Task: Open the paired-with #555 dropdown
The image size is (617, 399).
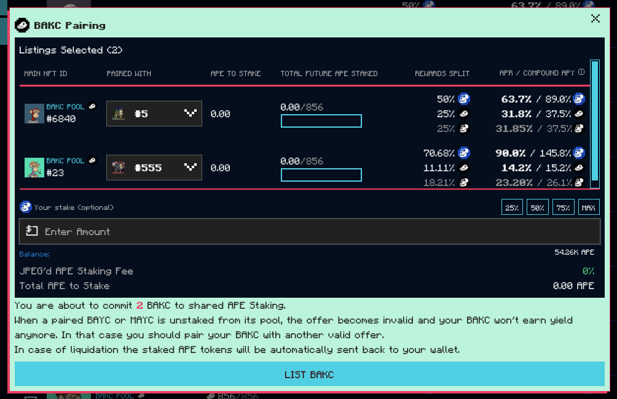Action: (x=154, y=168)
